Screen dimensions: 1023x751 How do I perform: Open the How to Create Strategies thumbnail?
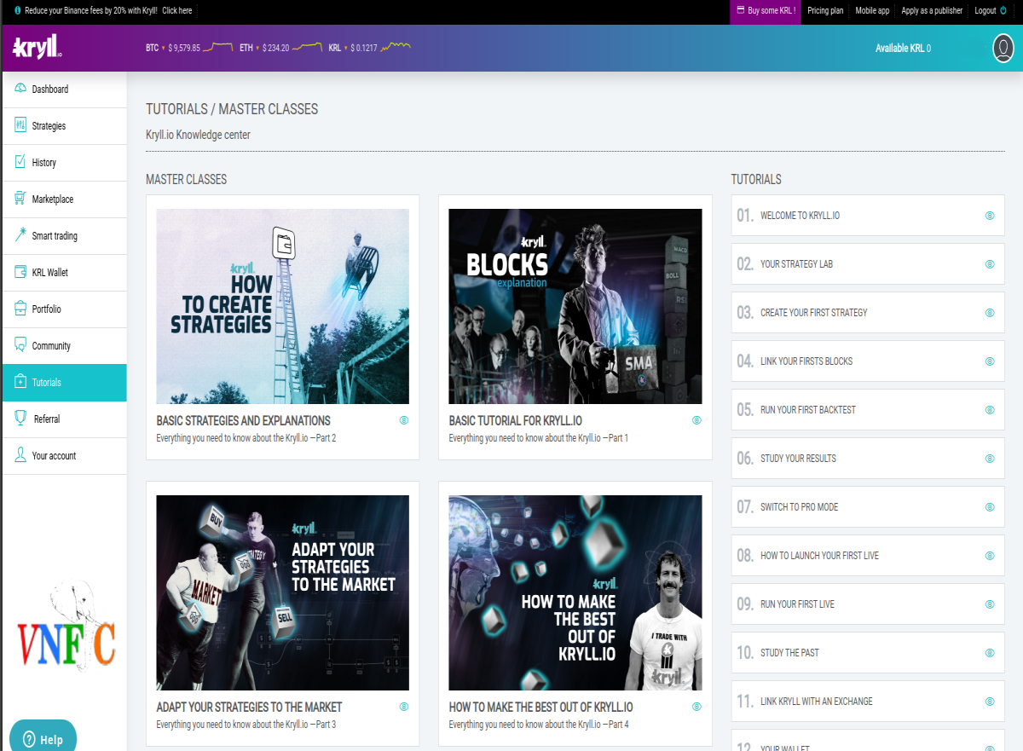pos(283,306)
